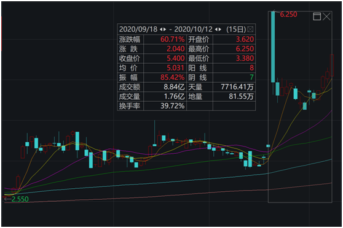
Task: Click the 成交额 row label
Action: 130,87
